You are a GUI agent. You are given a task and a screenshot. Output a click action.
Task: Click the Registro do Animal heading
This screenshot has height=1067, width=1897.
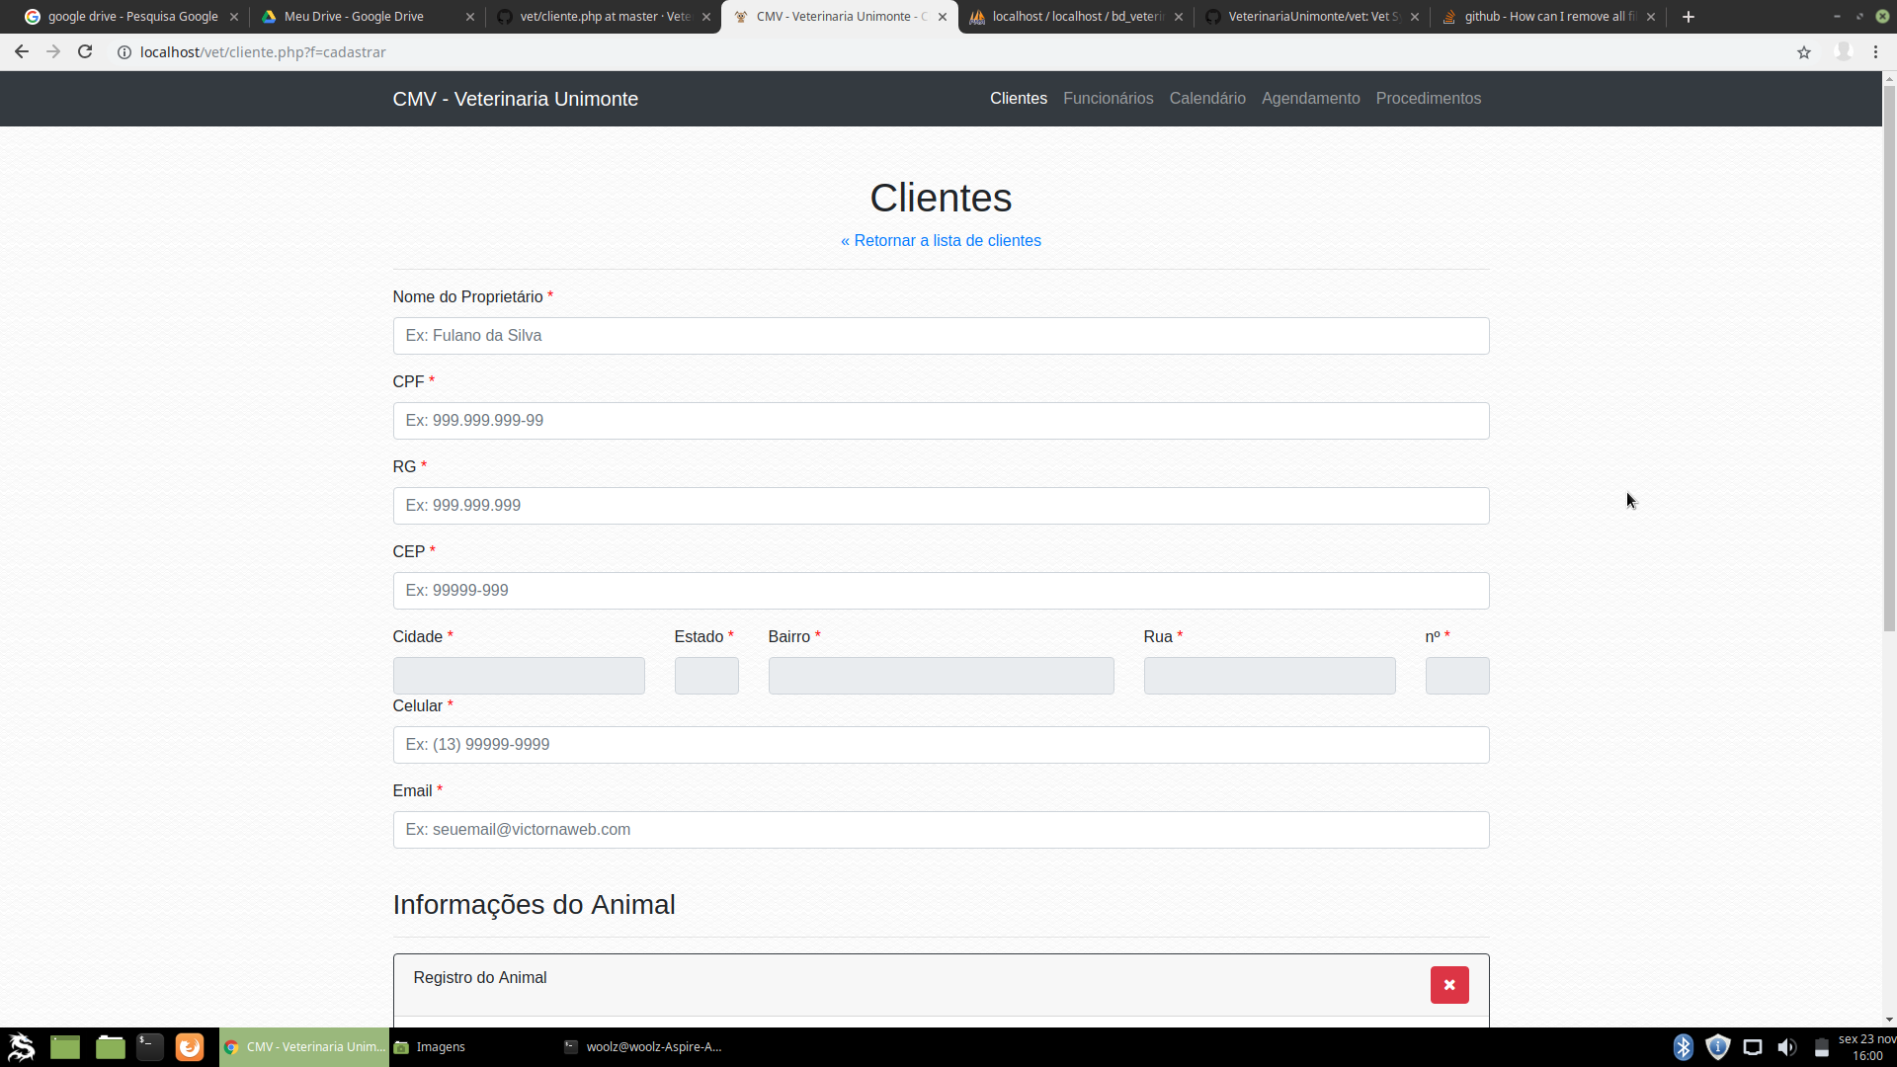[x=480, y=978]
